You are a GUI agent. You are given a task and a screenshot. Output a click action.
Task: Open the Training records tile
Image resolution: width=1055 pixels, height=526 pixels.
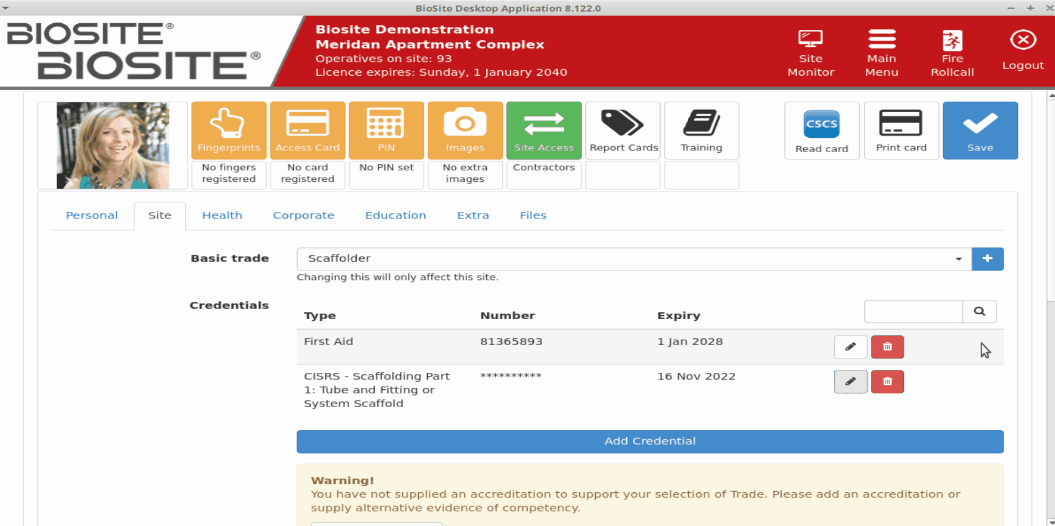point(701,130)
